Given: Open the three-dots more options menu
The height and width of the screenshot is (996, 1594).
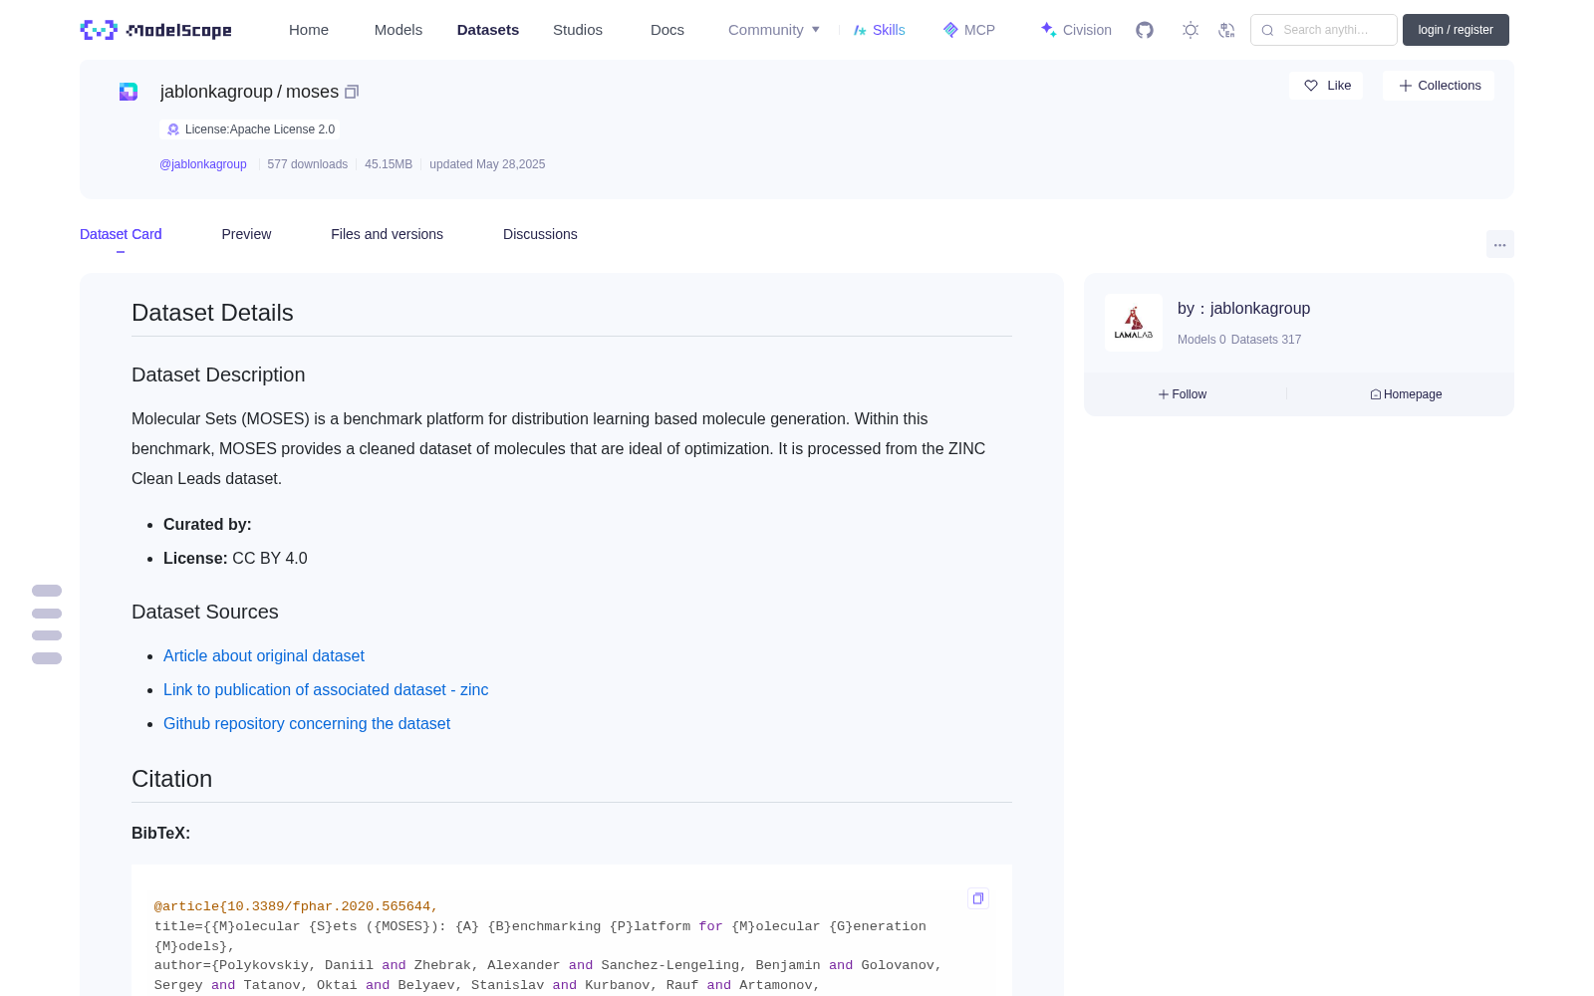Looking at the screenshot, I should click(x=1499, y=244).
